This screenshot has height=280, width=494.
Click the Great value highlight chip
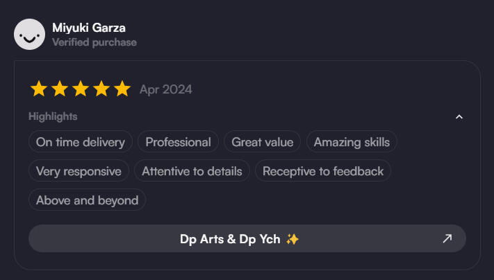[x=263, y=142]
